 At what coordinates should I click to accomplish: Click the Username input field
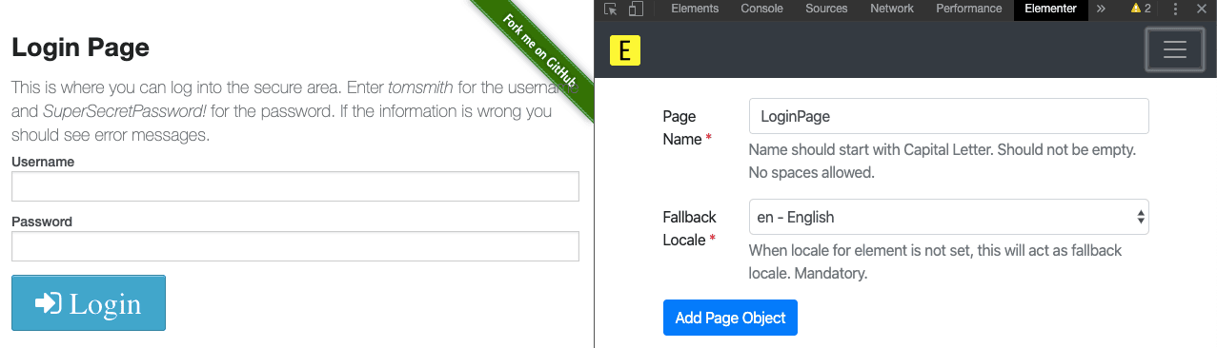tap(295, 186)
